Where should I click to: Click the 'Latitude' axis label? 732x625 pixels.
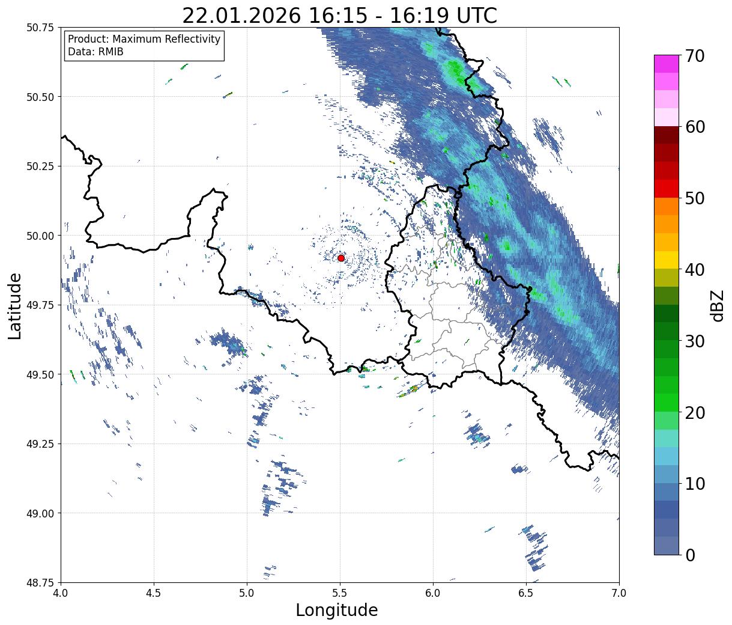tap(15, 305)
